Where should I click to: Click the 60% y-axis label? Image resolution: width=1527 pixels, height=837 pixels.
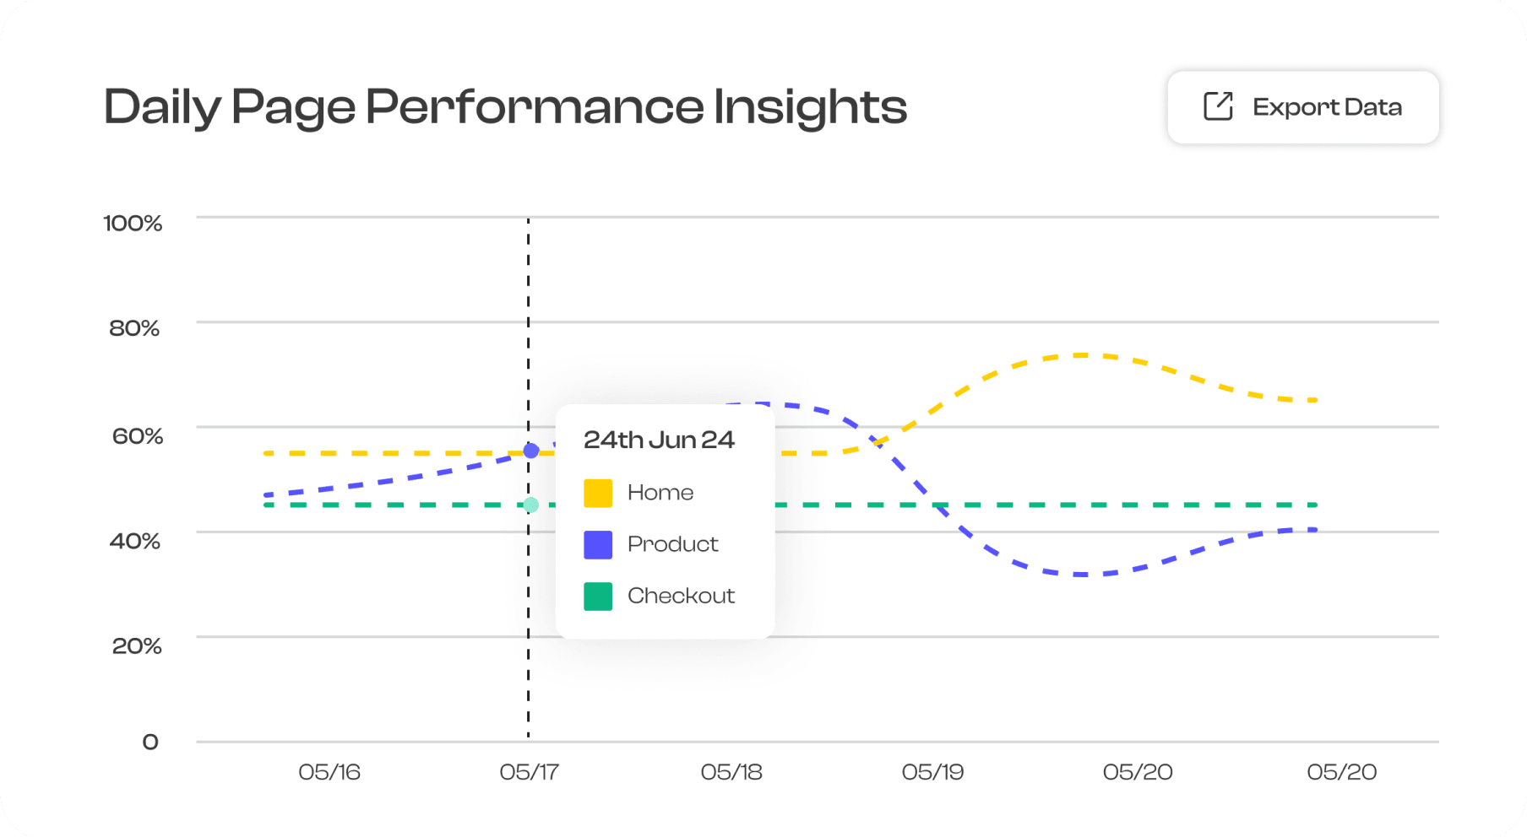137,436
